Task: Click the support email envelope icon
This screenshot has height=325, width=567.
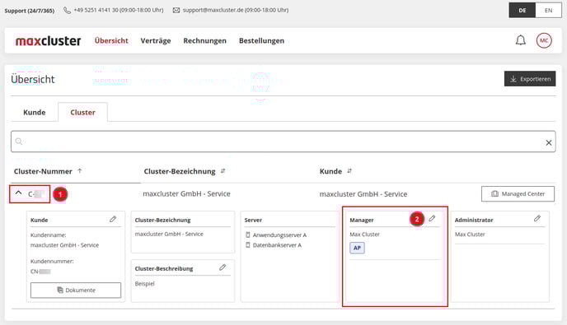Action: coord(176,11)
